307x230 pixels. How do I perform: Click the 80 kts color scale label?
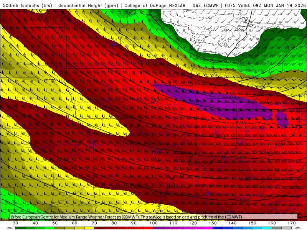(x=114, y=223)
